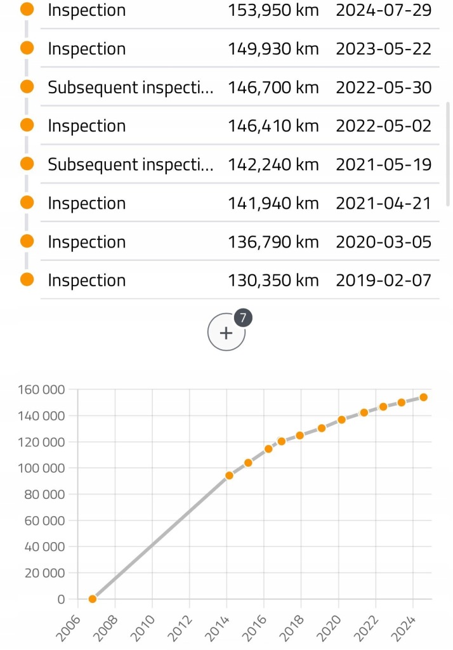This screenshot has width=453, height=650.
Task: Click orange dot for 2021-05-19 subsequent inspection
Action: [x=27, y=164]
